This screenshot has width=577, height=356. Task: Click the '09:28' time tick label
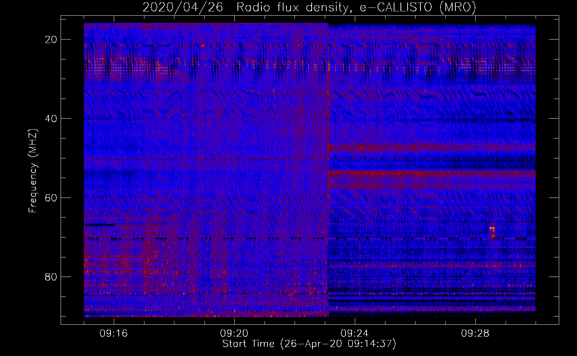click(475, 334)
